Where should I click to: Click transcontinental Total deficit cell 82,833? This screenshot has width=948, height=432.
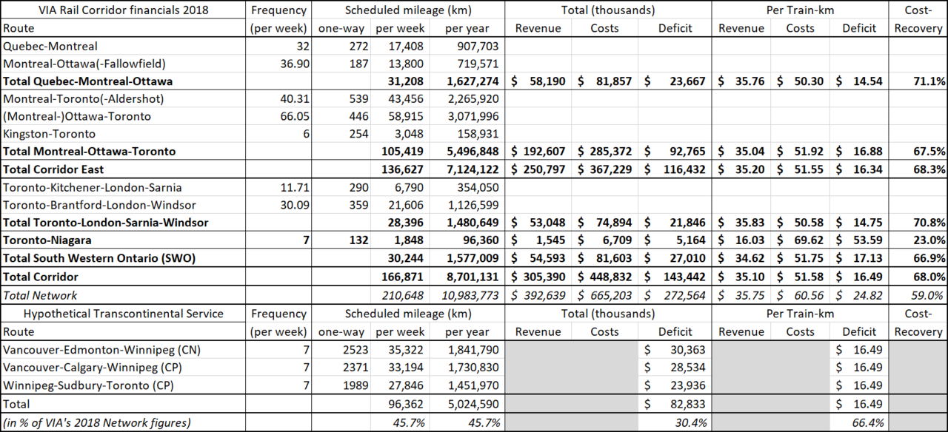674,405
